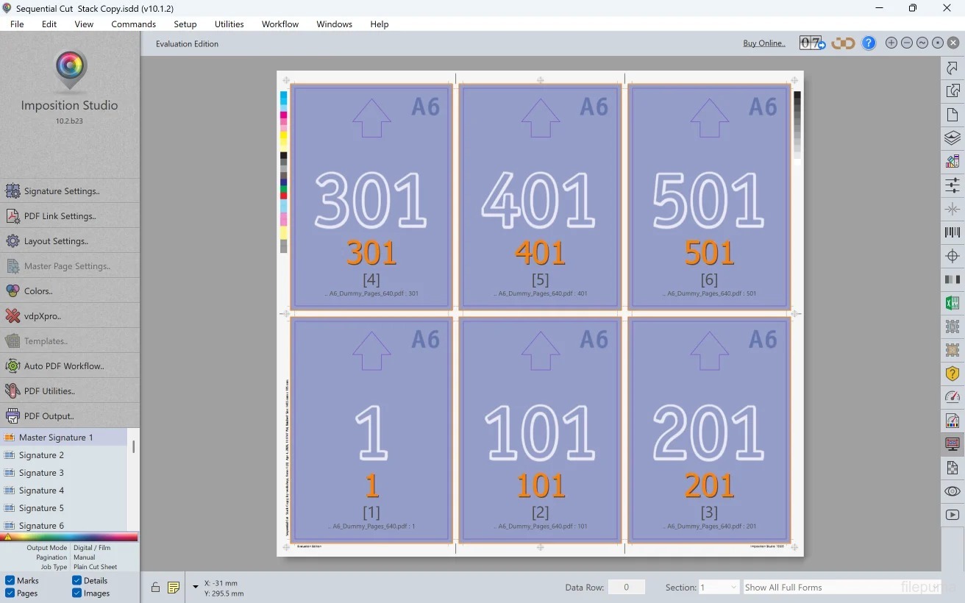965x603 pixels.
Task: Toggle the Images checkbox
Action: pos(77,593)
